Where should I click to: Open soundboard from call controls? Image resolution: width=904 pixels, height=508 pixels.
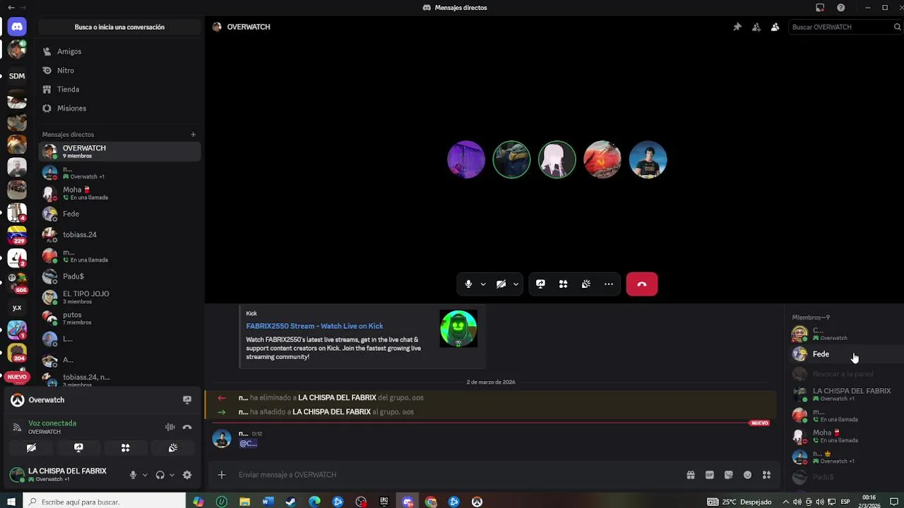(586, 284)
